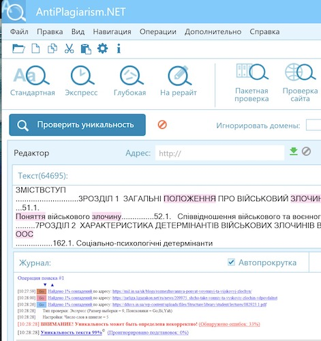This screenshot has width=321, height=341.
Task: Launch the Глубокая check
Action: [130, 80]
